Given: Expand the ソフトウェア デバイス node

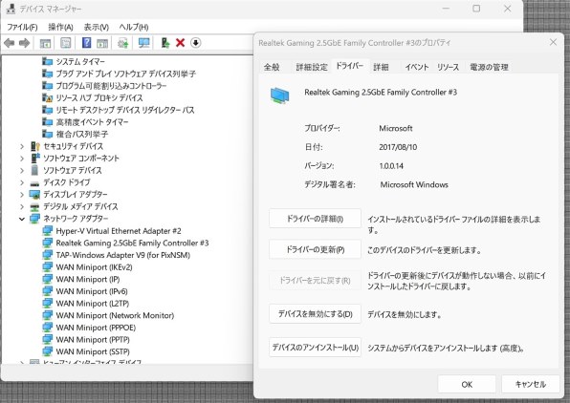Looking at the screenshot, I should 22,170.
